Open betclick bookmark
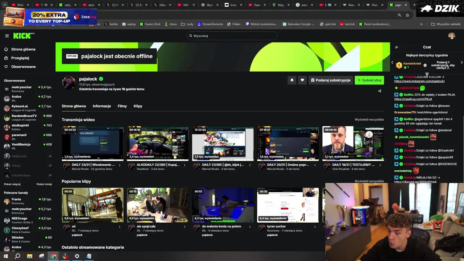The height and width of the screenshot is (261, 464). 347,24
